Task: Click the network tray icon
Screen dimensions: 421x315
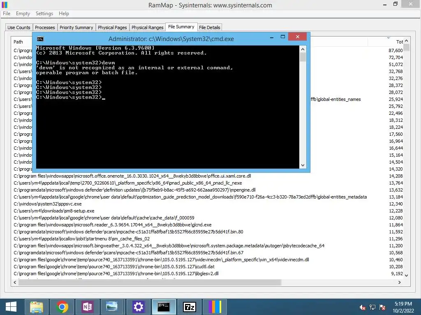Action: point(372,307)
